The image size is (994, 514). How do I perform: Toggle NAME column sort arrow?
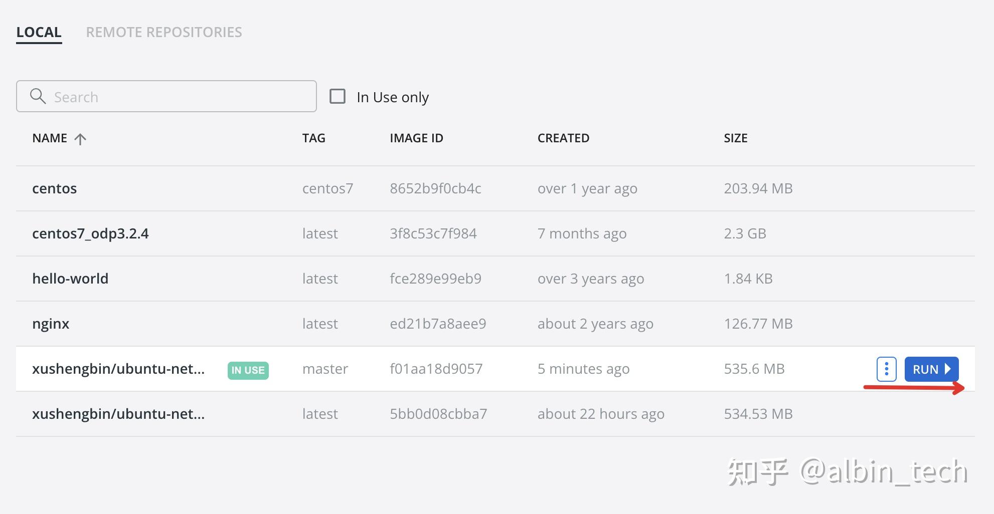point(80,139)
